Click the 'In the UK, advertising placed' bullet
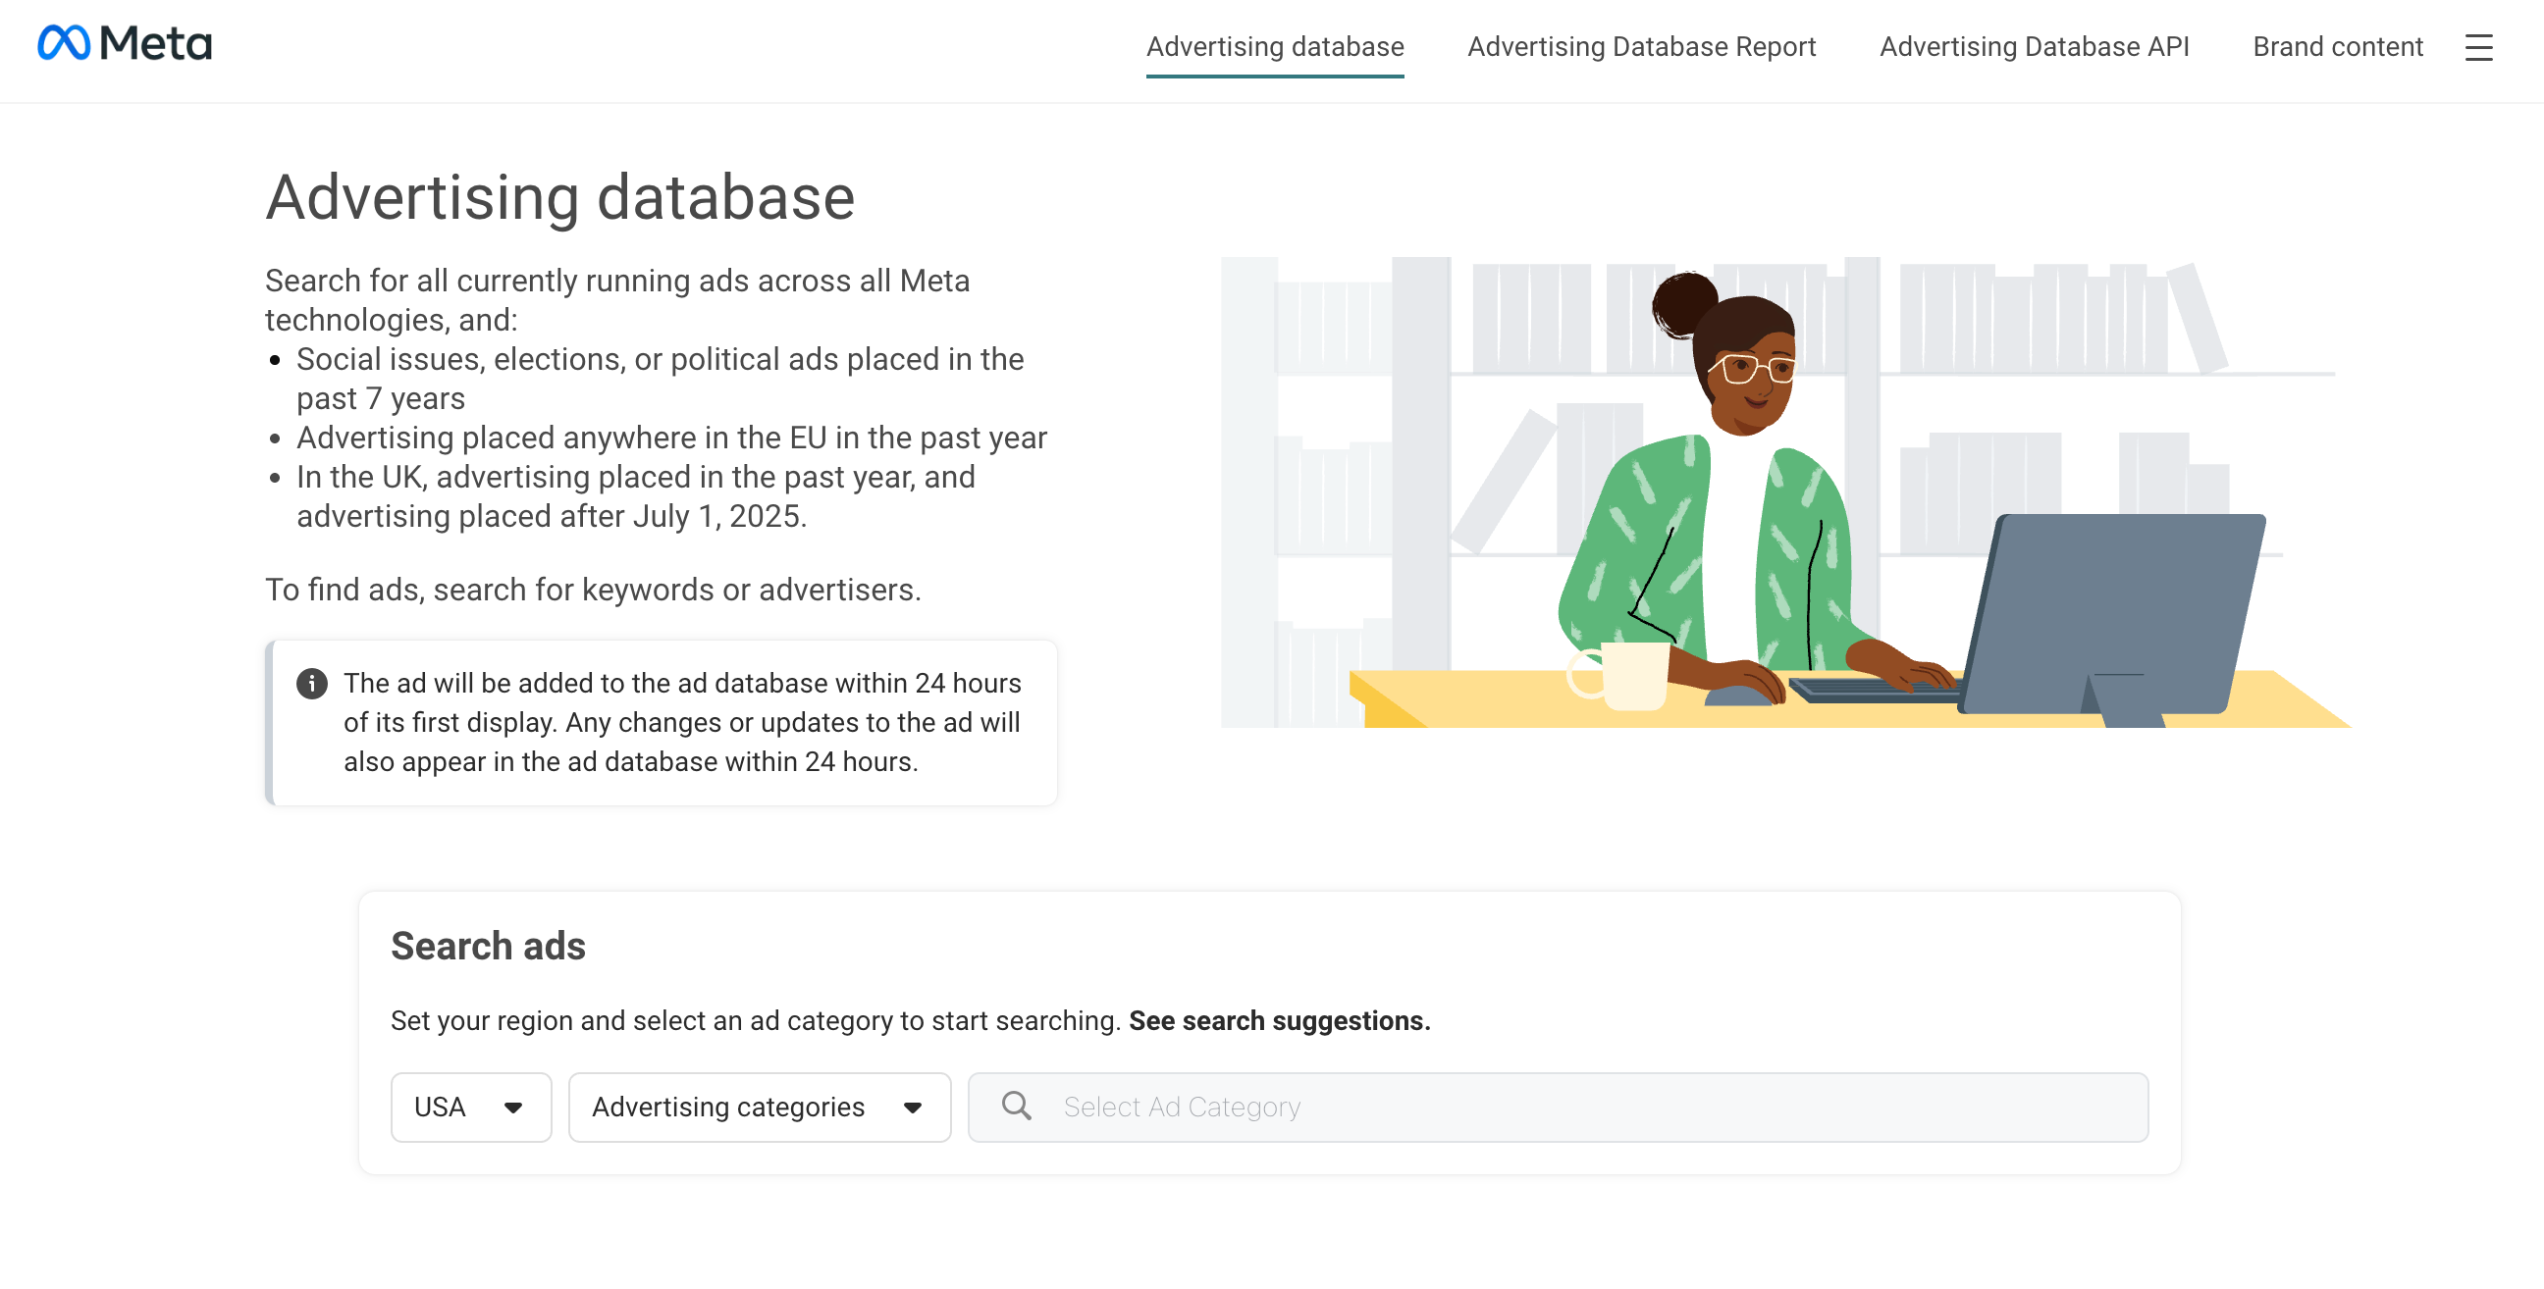 pos(636,496)
